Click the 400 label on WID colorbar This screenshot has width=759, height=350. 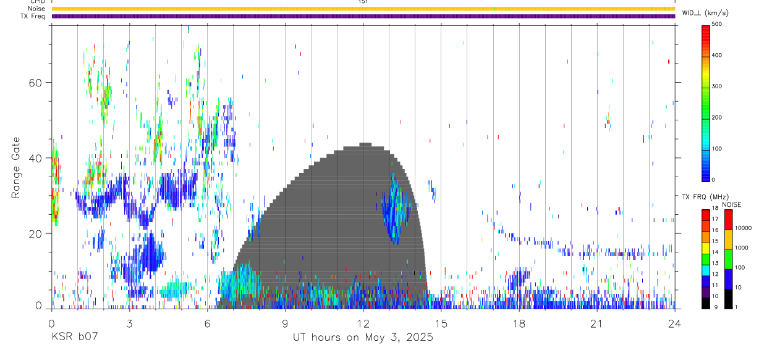[717, 56]
